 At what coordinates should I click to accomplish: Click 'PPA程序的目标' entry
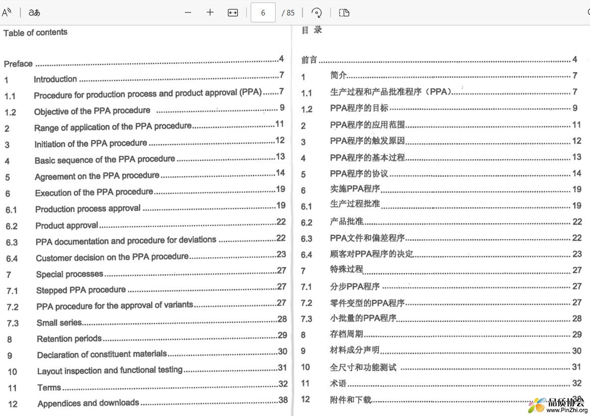click(x=359, y=108)
